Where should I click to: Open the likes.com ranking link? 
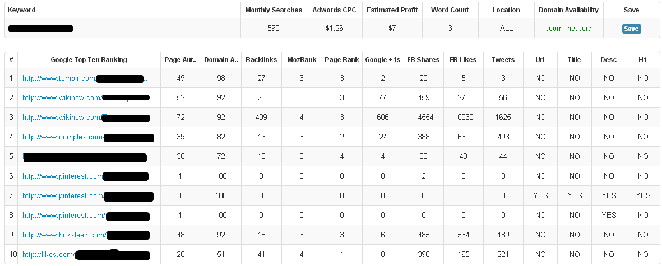86,255
